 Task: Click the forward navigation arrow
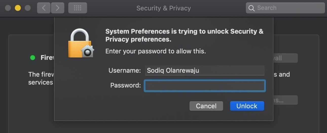(x=58, y=8)
